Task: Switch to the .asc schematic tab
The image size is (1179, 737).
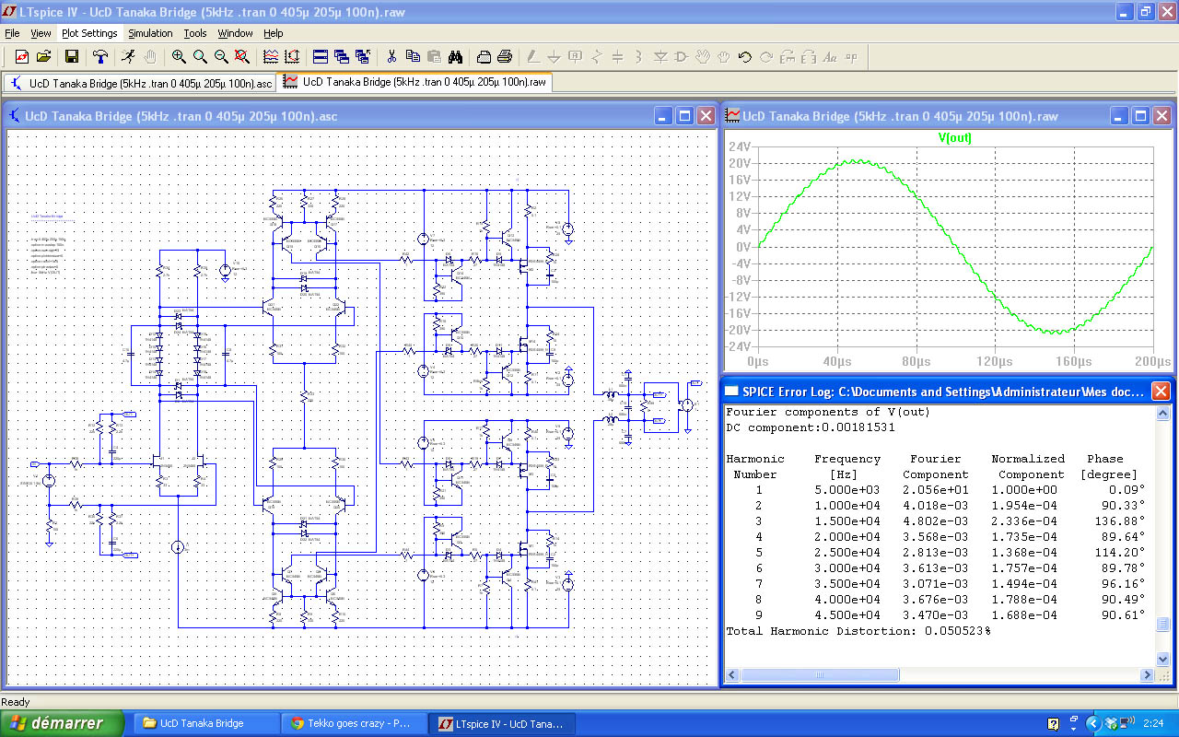Action: pos(141,82)
